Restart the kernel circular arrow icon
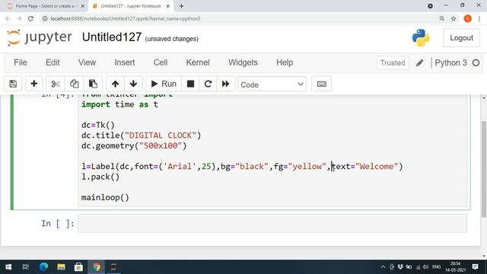 [x=208, y=84]
